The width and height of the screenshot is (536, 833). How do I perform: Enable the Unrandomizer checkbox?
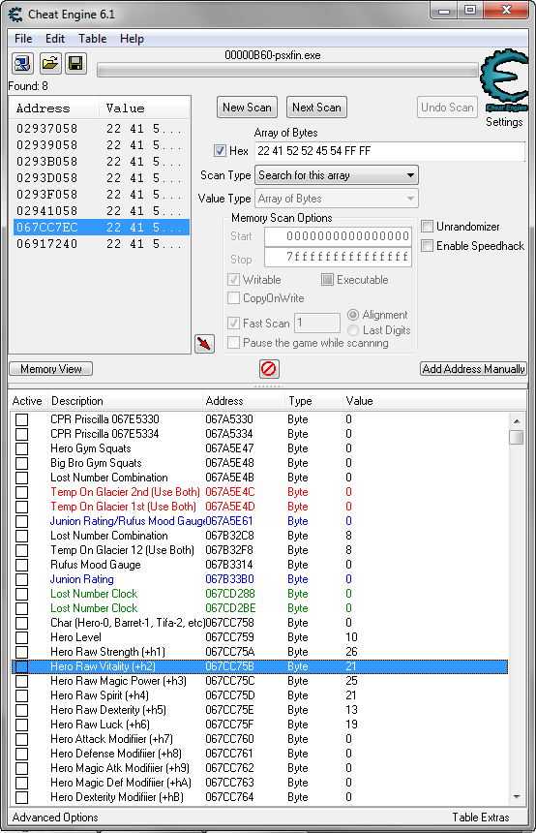click(428, 227)
